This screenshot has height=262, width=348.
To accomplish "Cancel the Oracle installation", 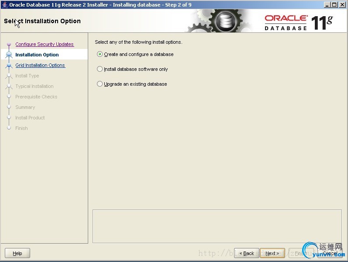I will [x=330, y=253].
